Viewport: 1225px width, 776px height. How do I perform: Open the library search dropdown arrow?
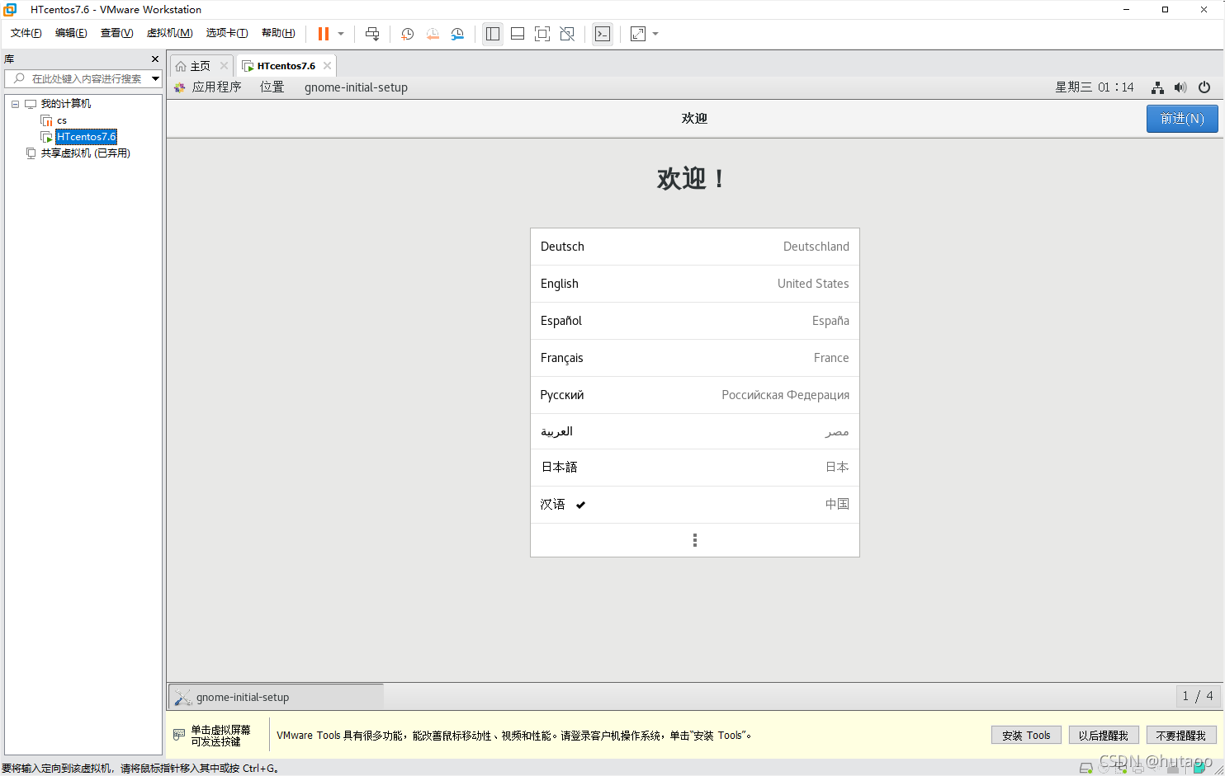click(x=155, y=78)
